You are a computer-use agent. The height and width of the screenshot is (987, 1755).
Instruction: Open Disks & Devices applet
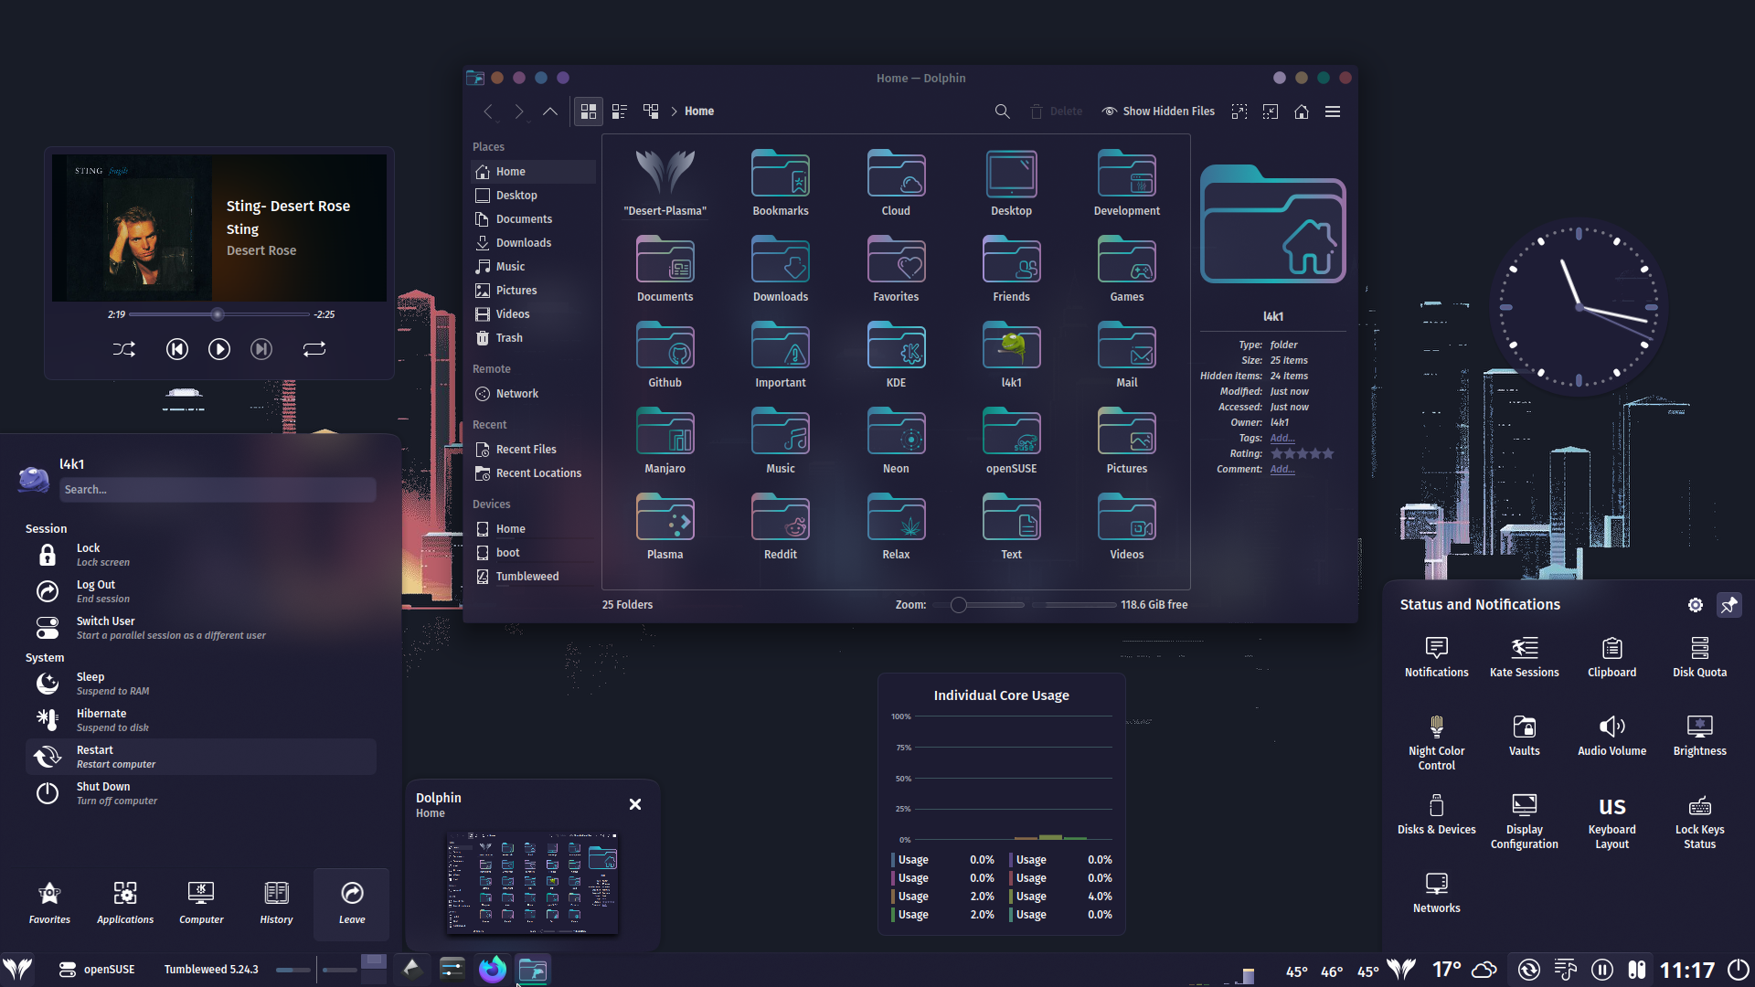(x=1437, y=815)
